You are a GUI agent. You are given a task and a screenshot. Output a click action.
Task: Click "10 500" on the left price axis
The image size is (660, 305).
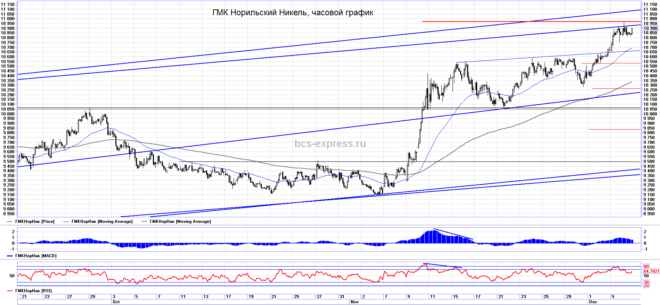[x=8, y=66]
